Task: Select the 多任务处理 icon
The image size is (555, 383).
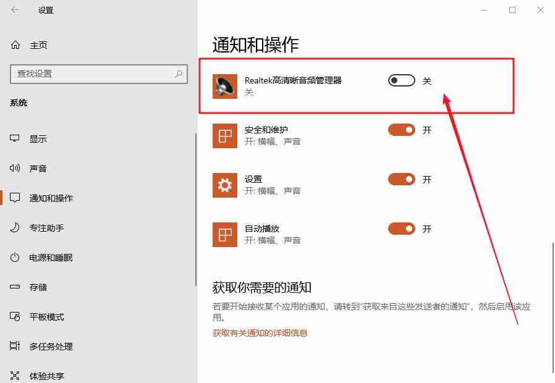Action: 14,347
